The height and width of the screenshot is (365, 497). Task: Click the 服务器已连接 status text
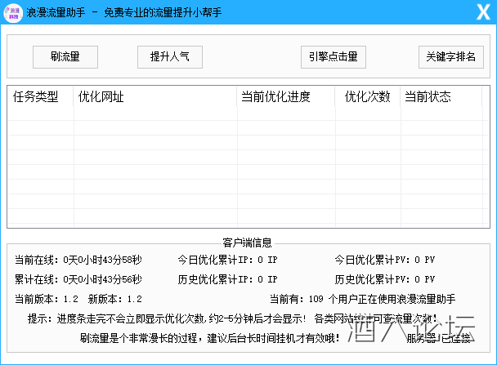point(439,337)
